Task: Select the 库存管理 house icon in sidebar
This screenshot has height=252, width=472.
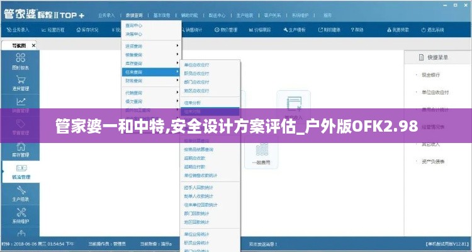Action: (21, 147)
